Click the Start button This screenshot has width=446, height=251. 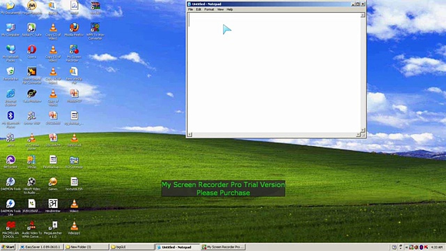point(8,247)
